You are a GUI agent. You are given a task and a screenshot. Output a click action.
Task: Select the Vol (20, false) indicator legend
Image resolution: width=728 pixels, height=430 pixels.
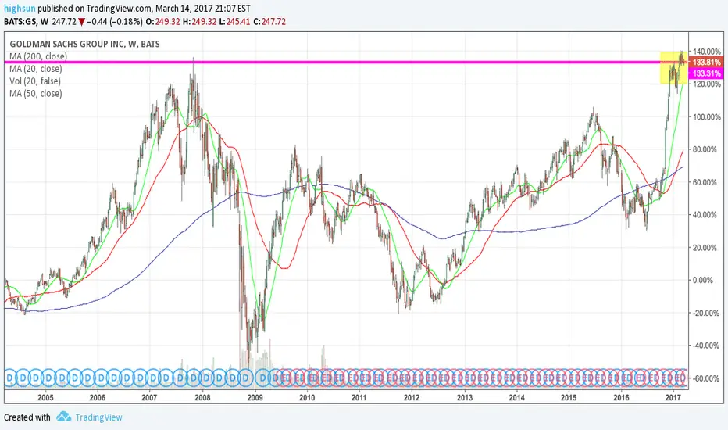[x=35, y=81]
